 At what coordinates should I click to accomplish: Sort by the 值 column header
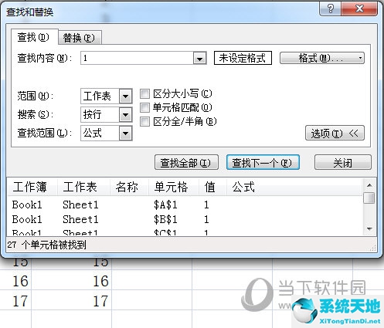coord(212,187)
